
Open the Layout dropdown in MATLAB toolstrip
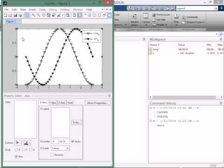146,20
